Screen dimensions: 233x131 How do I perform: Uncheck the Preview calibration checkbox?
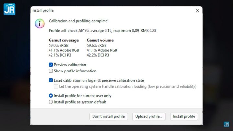(51, 65)
